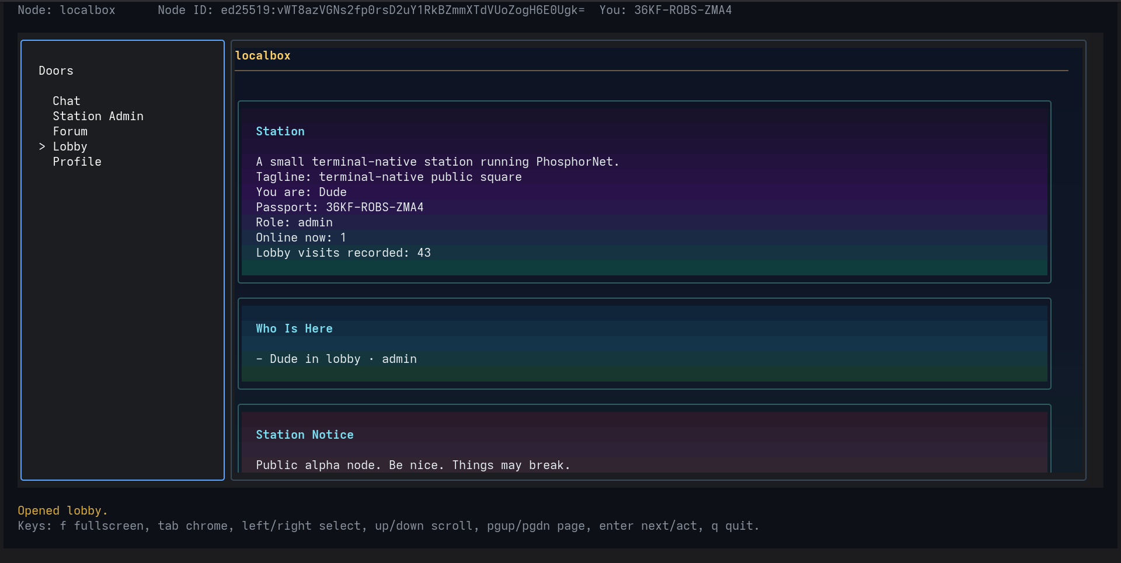Viewport: 1121px width, 563px height.
Task: Select the Lobby door entry
Action: click(70, 146)
